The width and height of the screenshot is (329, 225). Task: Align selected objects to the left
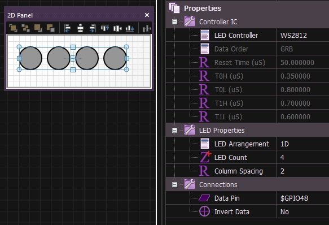(67, 28)
